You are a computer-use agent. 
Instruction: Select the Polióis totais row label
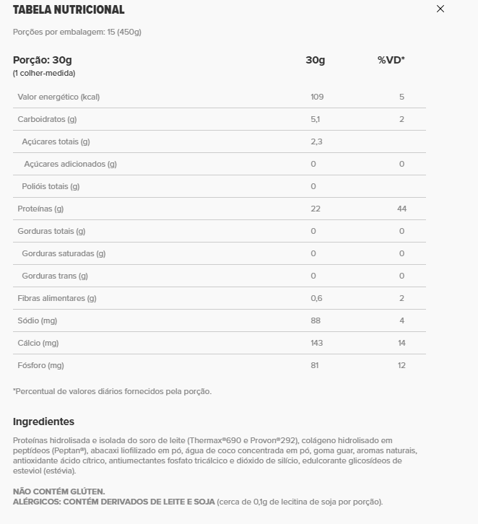coord(51,186)
